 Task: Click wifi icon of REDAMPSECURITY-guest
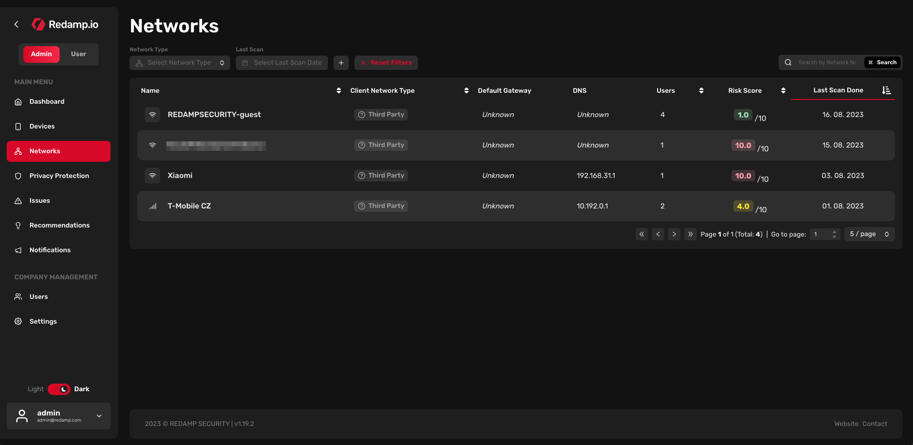(152, 115)
